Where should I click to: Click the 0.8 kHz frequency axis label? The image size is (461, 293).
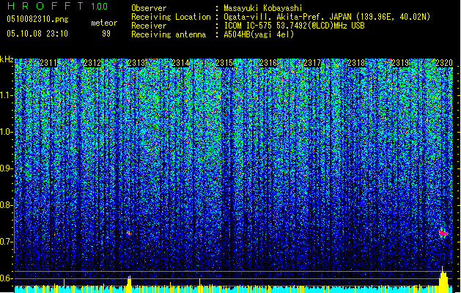click(7, 205)
